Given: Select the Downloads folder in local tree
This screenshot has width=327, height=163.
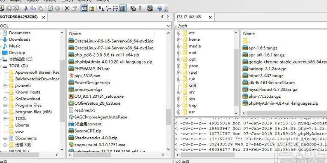Looking at the screenshot, I should point(20,39).
